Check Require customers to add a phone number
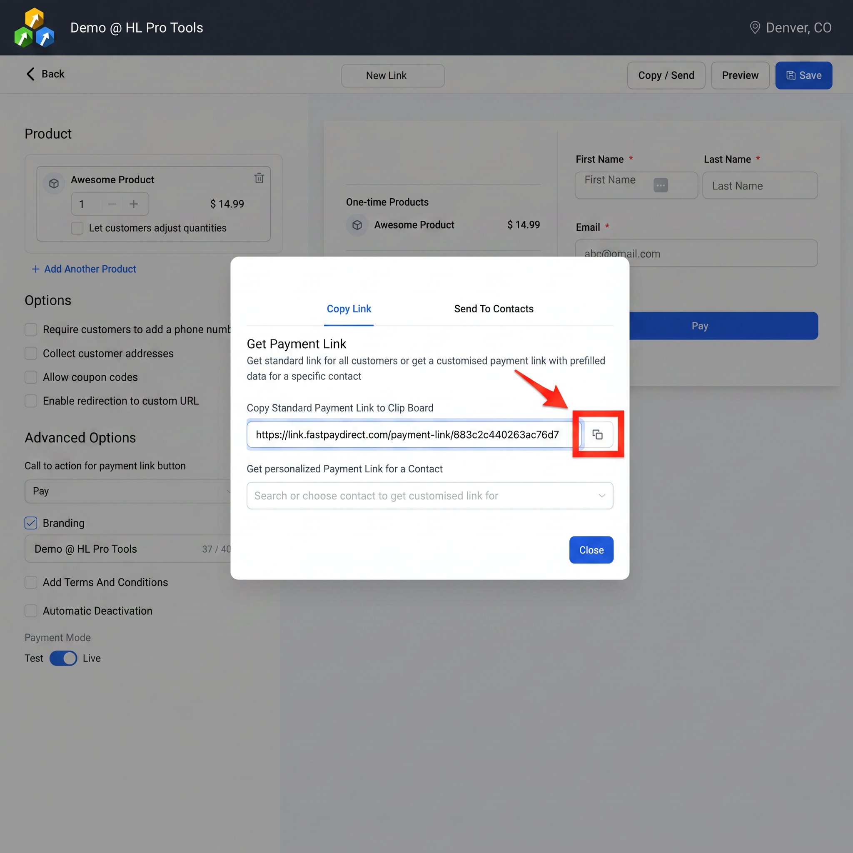Viewport: 853px width, 853px height. point(31,329)
